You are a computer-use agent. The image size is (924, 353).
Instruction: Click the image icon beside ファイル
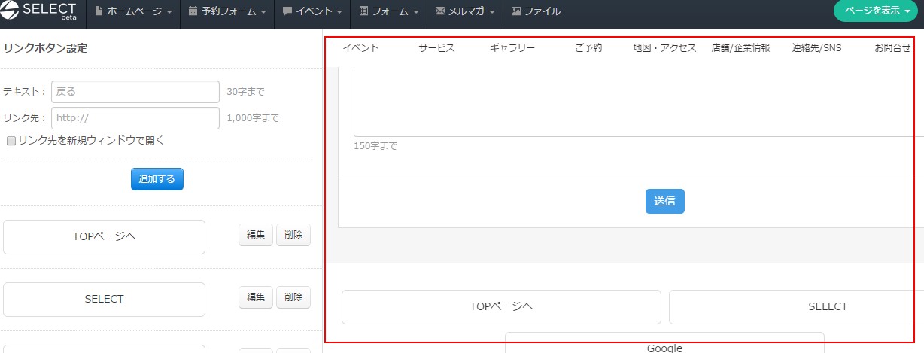click(x=515, y=11)
